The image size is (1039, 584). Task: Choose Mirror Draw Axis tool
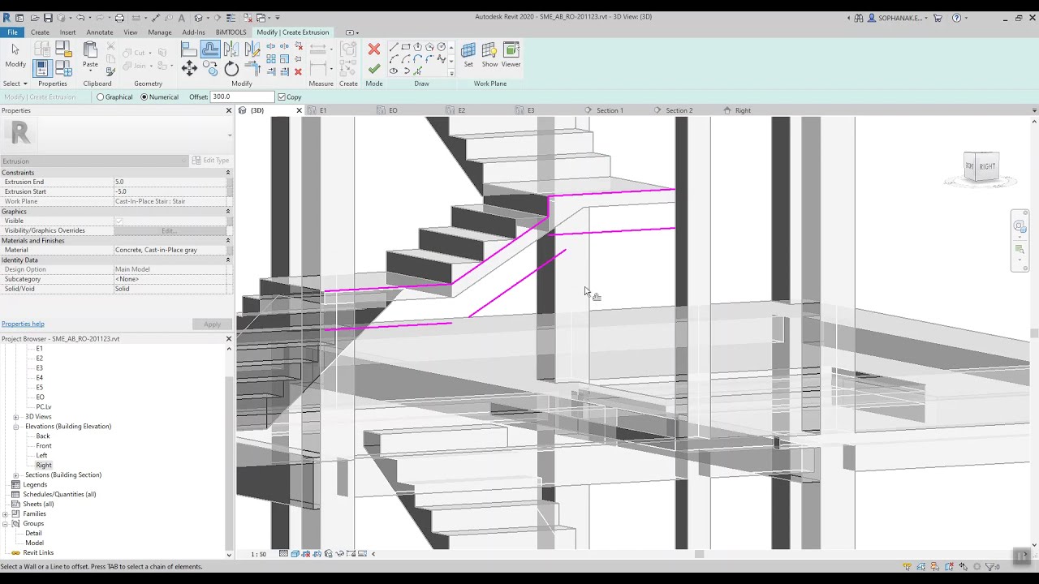[252, 49]
